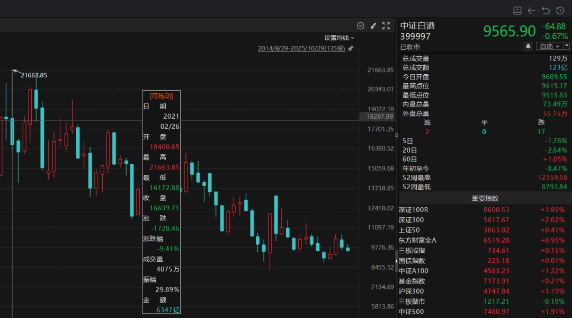Screen dimensions: 572x318
Task: Click the 9776.36 axis label
Action: pyautogui.click(x=382, y=247)
